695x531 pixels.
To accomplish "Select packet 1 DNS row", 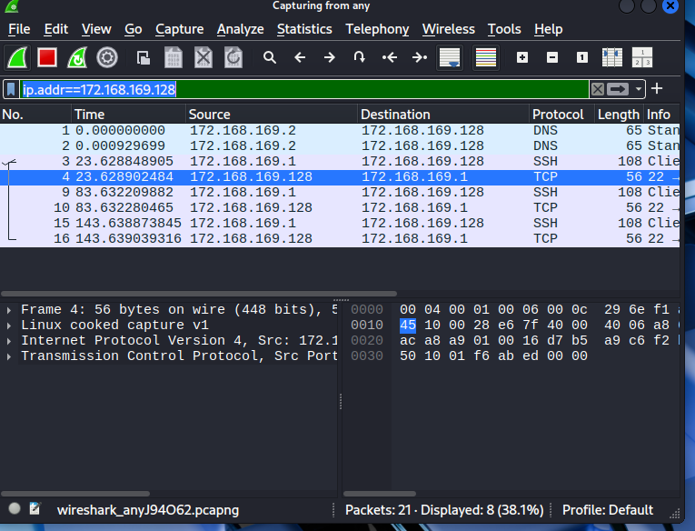I will pos(340,130).
